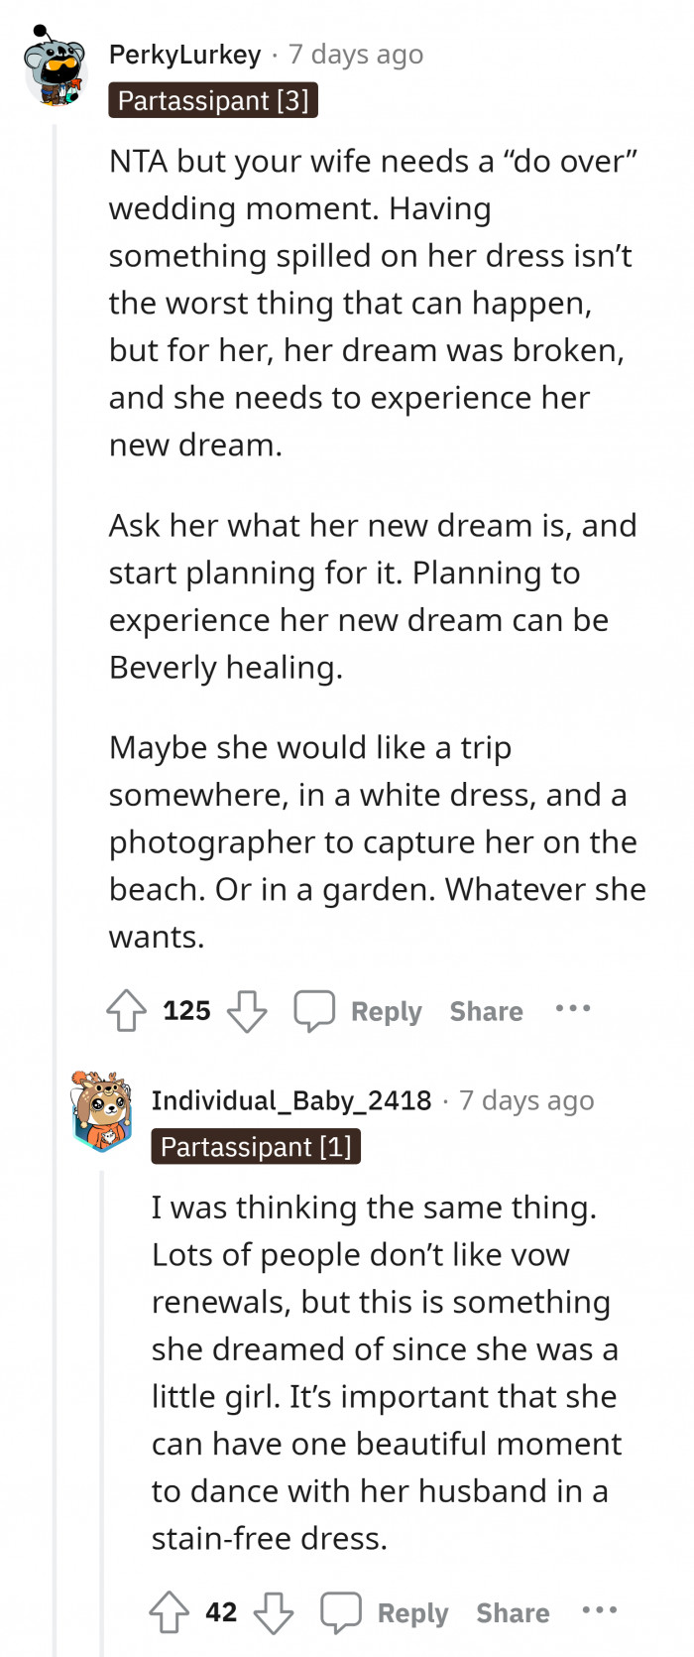This screenshot has width=694, height=1657.
Task: Collapse Individual_Baby_2418's reply thread line
Action: (101, 1389)
